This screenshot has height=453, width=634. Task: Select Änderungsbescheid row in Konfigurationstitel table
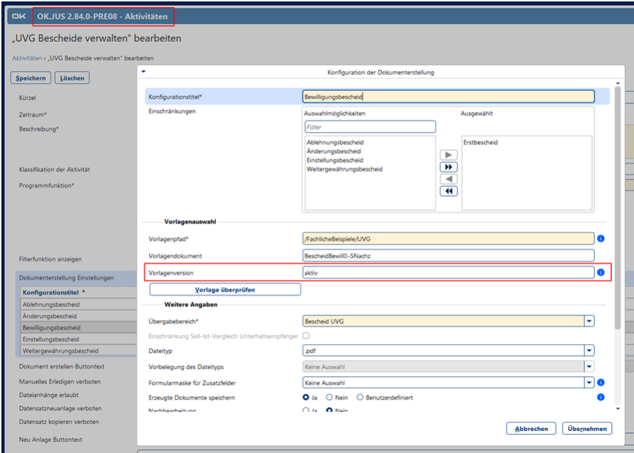(78, 316)
